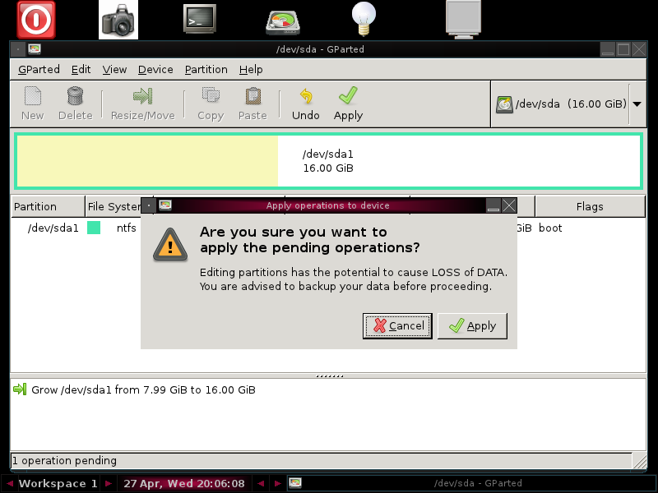
Task: Click the left arrow after the clock
Action: (x=261, y=483)
